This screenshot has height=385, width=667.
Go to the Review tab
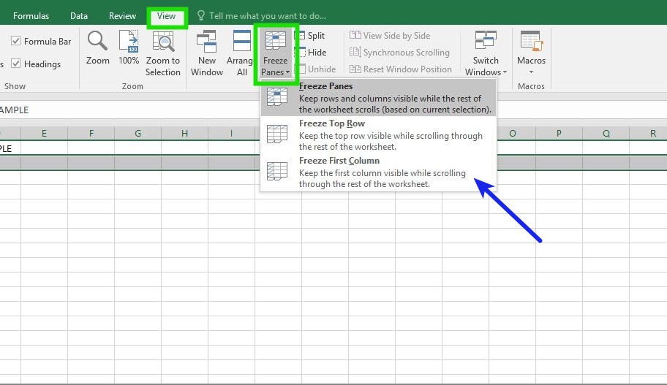[122, 16]
